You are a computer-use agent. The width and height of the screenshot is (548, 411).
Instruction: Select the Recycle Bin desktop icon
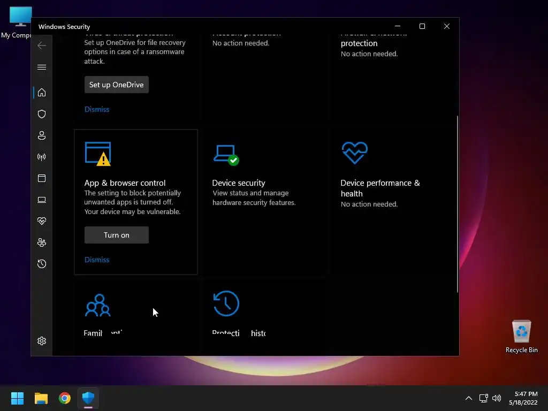521,336
